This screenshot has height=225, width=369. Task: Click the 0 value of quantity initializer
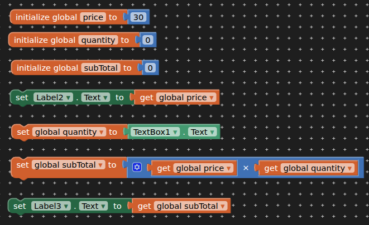[x=148, y=40]
